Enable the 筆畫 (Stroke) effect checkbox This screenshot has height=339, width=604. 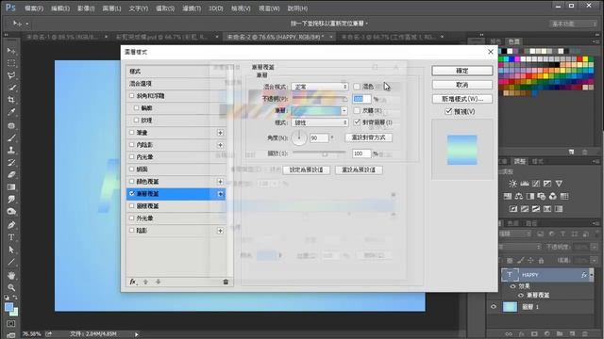[x=132, y=133]
